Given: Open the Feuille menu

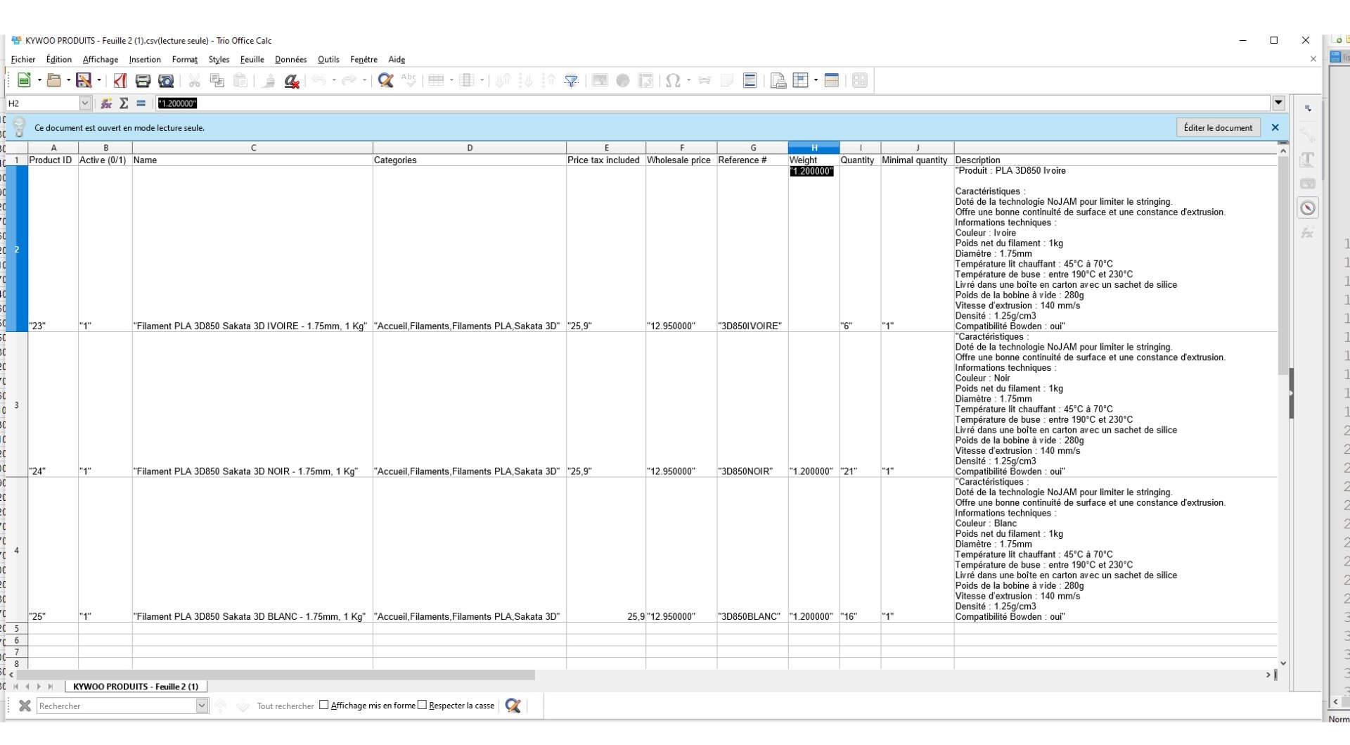Looking at the screenshot, I should [252, 60].
